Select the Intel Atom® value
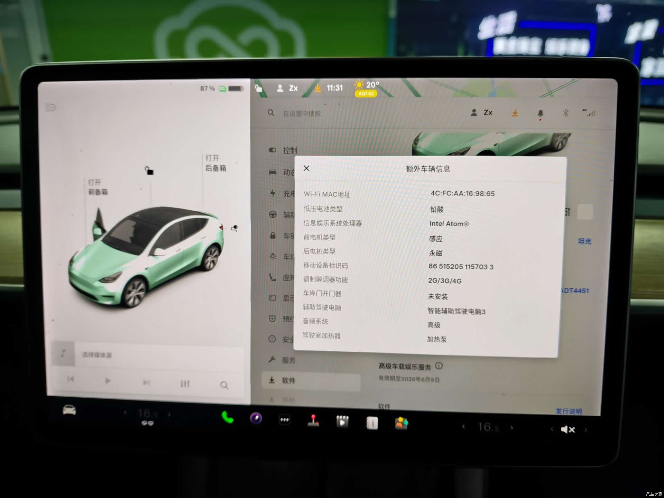Viewport: 664px width, 498px height. tap(449, 224)
